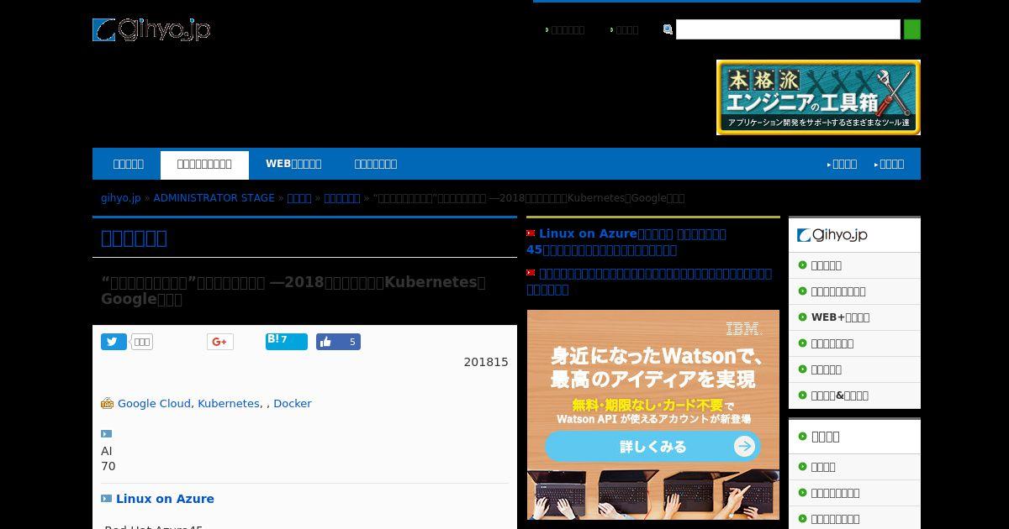Select the white active tab in the navigation bar
The height and width of the screenshot is (529, 1009).
pos(204,165)
